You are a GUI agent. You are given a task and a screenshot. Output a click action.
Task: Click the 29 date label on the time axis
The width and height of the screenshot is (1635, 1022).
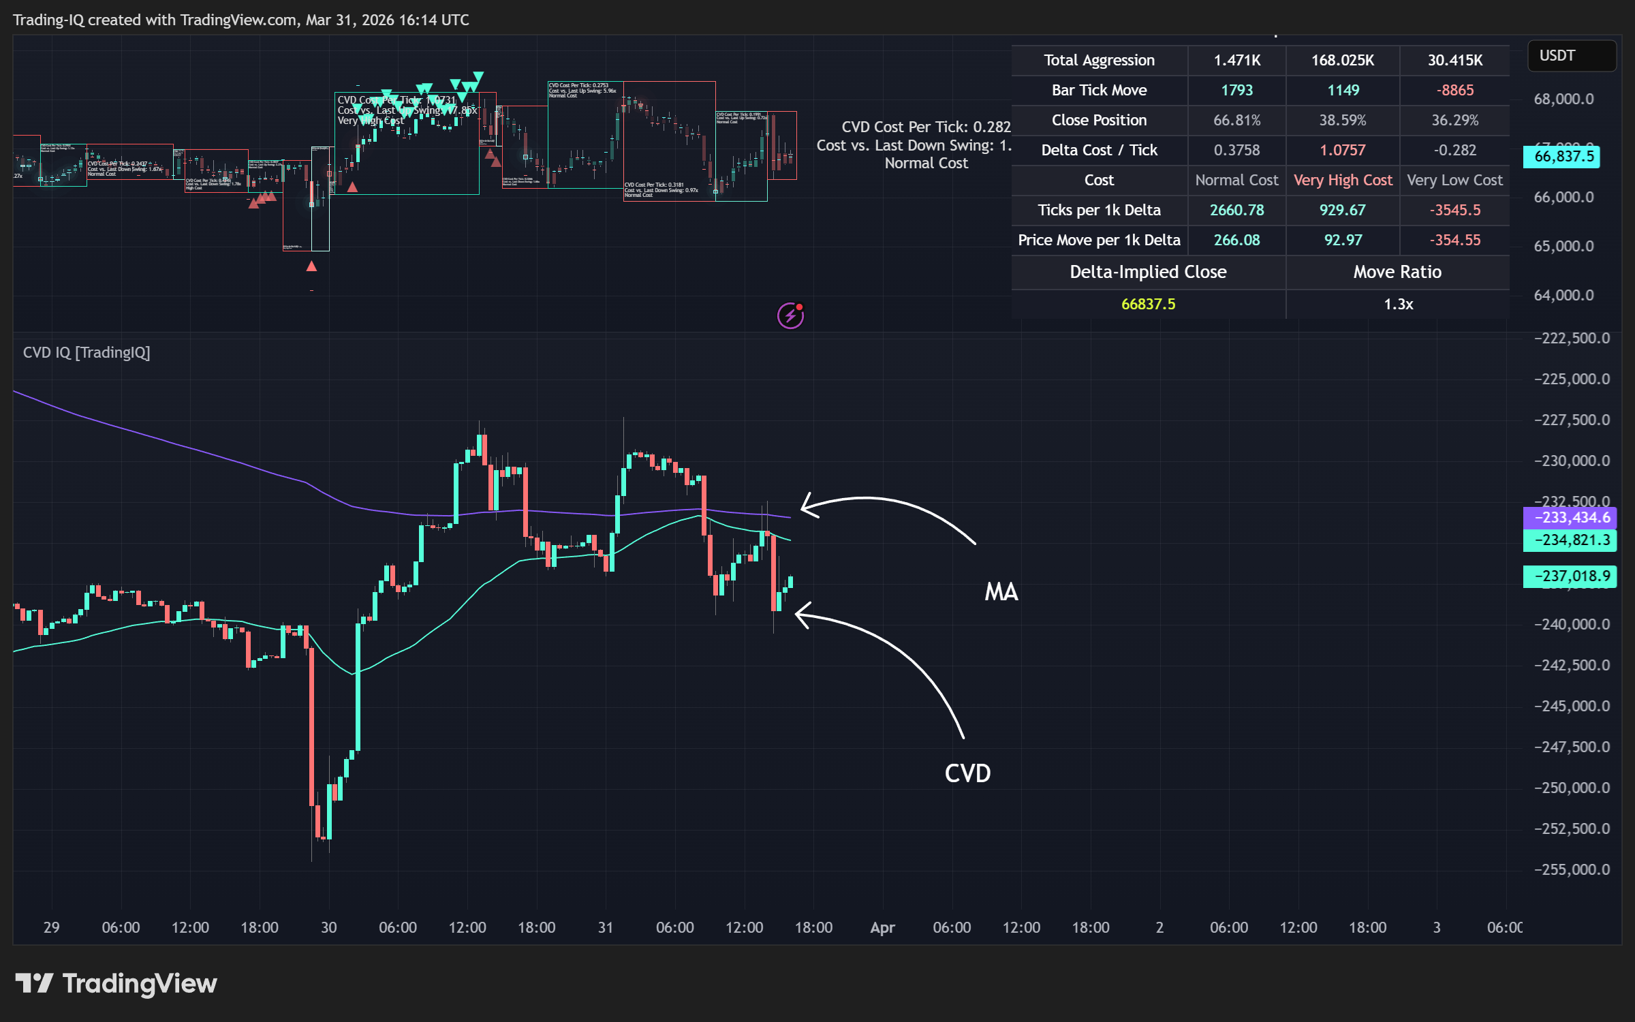[51, 927]
